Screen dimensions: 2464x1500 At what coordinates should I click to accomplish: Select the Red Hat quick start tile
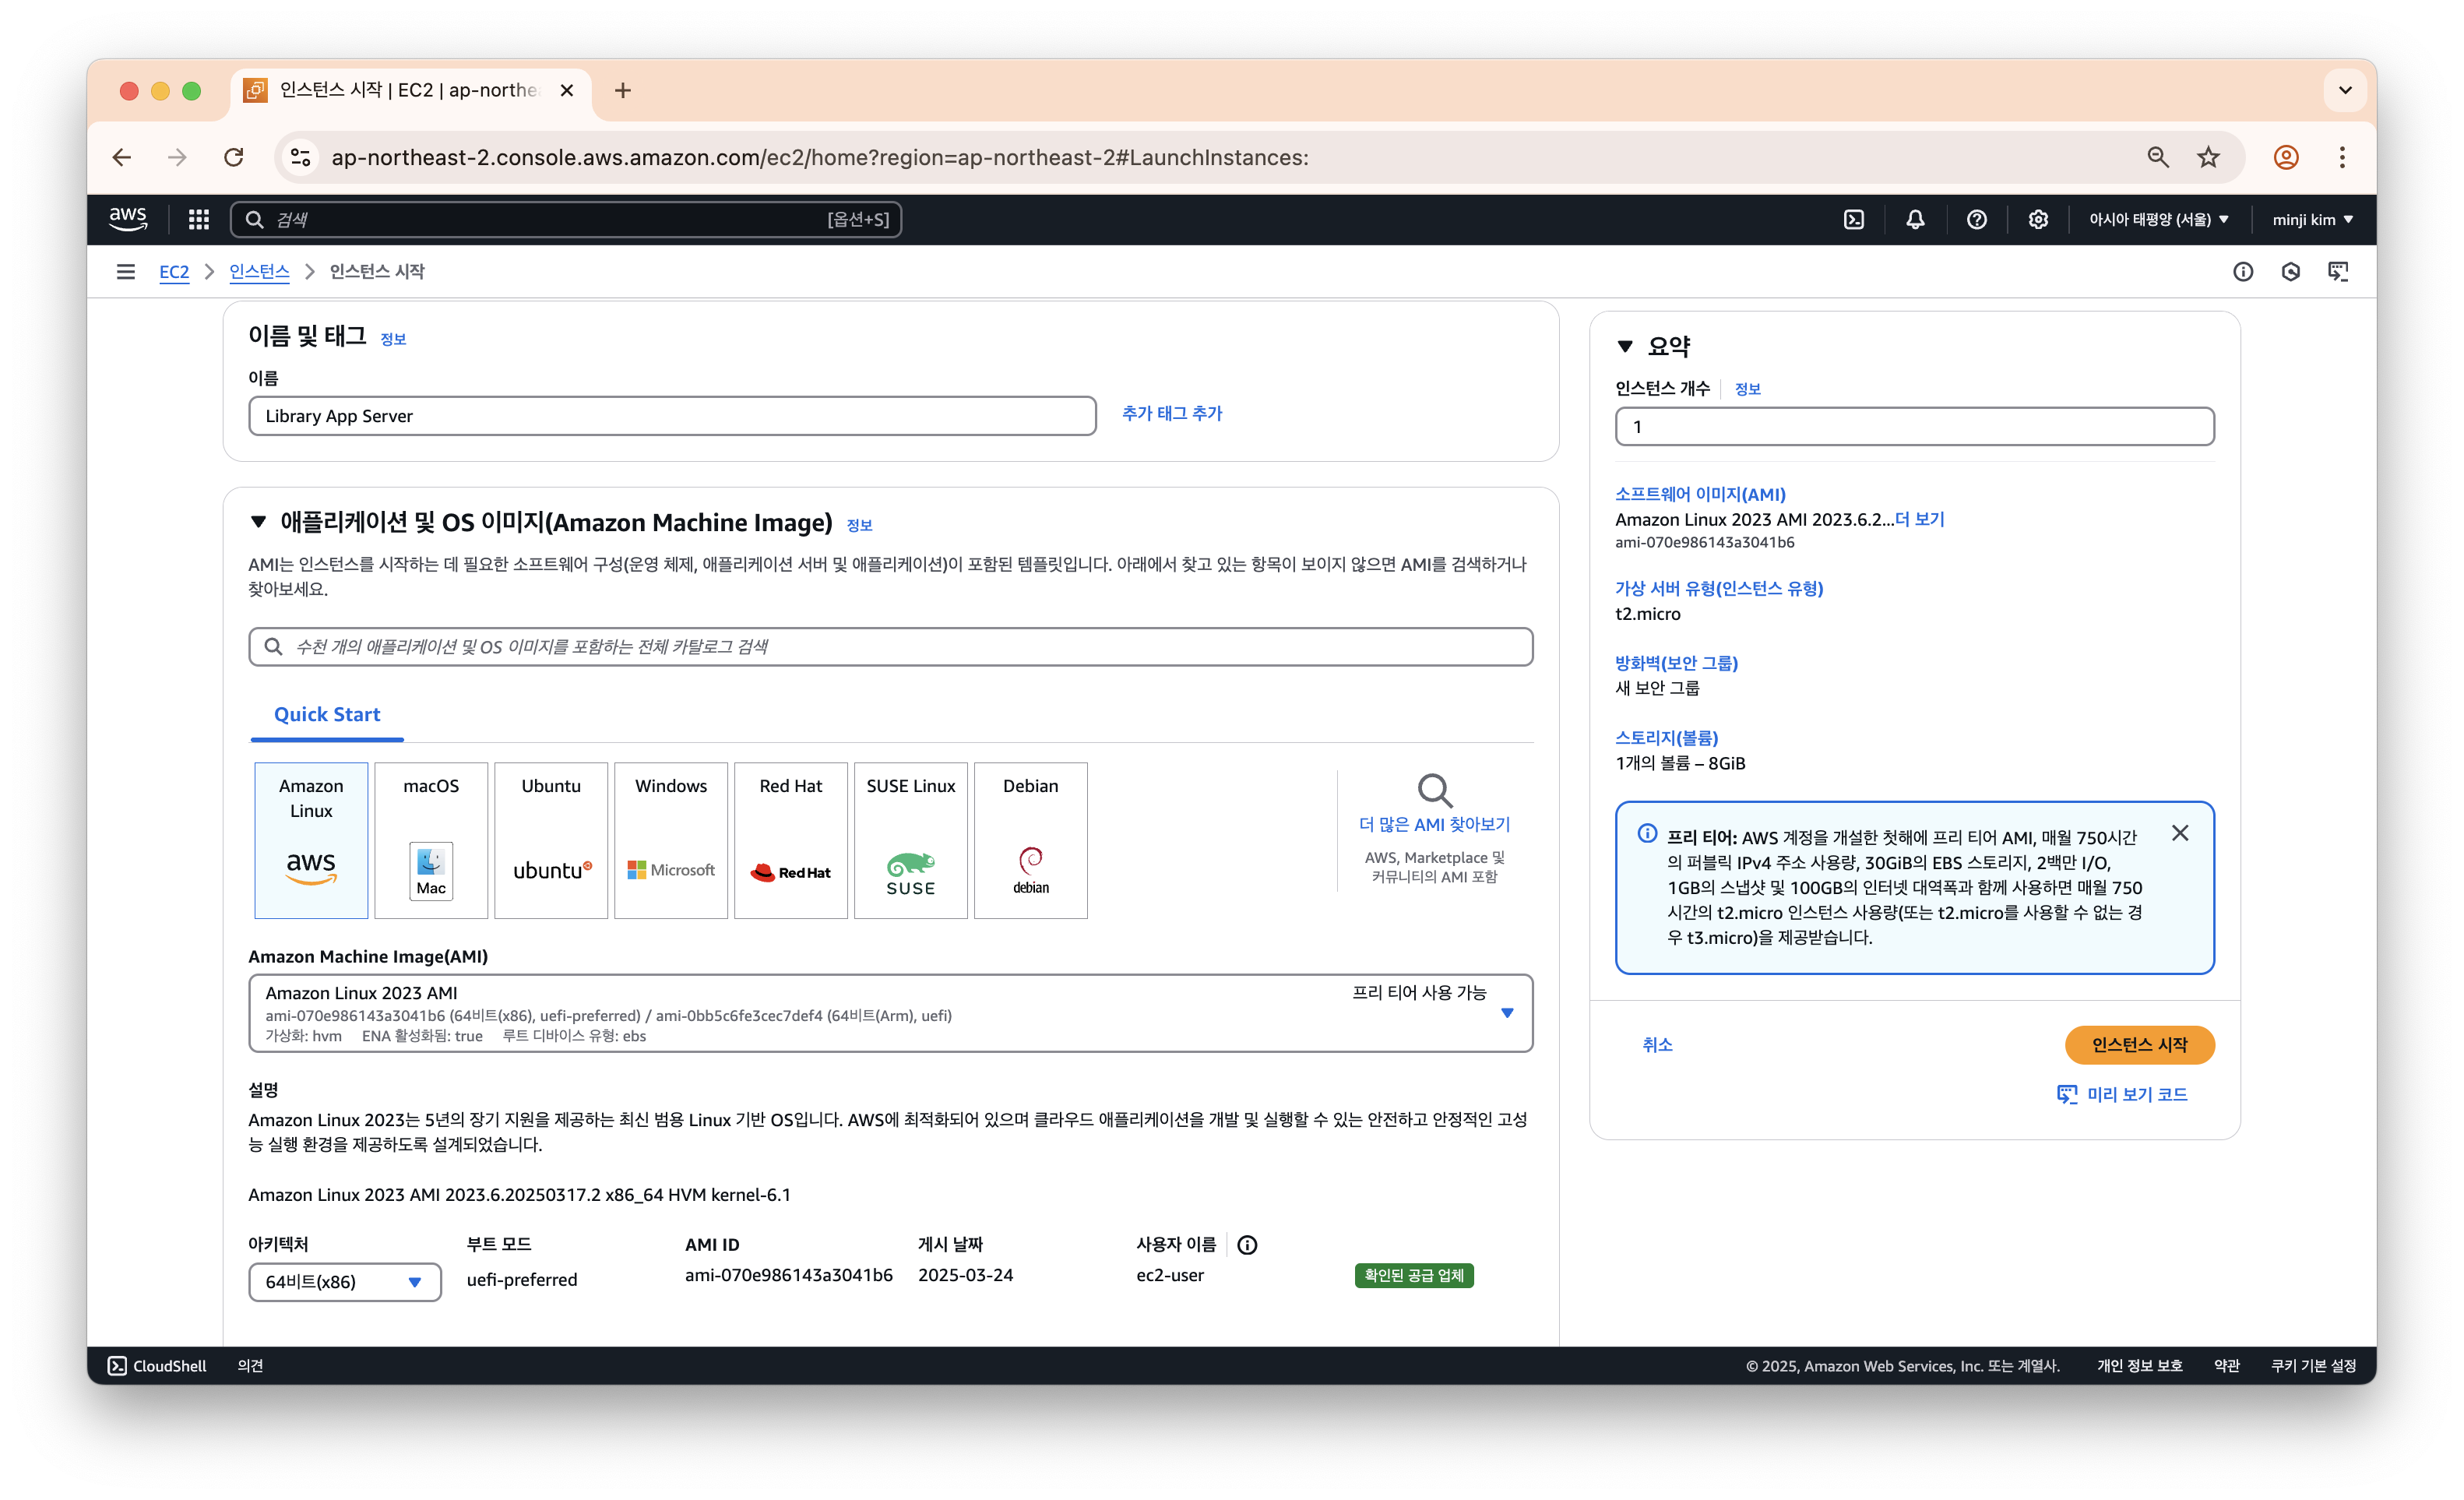click(x=791, y=840)
